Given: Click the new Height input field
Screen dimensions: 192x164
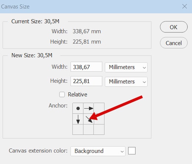Looking at the screenshot, I should coord(86,81).
